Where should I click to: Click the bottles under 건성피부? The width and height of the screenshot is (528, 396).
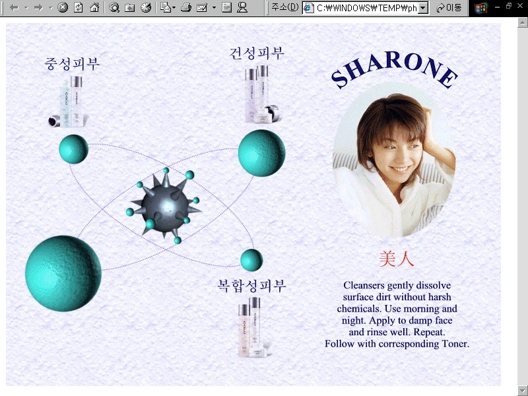pos(263,94)
